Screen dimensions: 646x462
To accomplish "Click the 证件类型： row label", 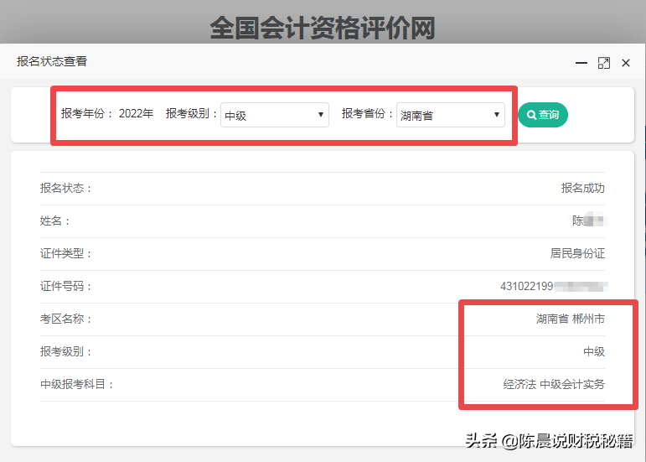I will pyautogui.click(x=66, y=253).
